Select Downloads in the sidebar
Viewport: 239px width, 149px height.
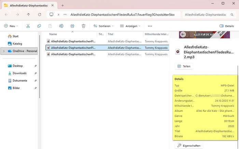tap(19, 73)
